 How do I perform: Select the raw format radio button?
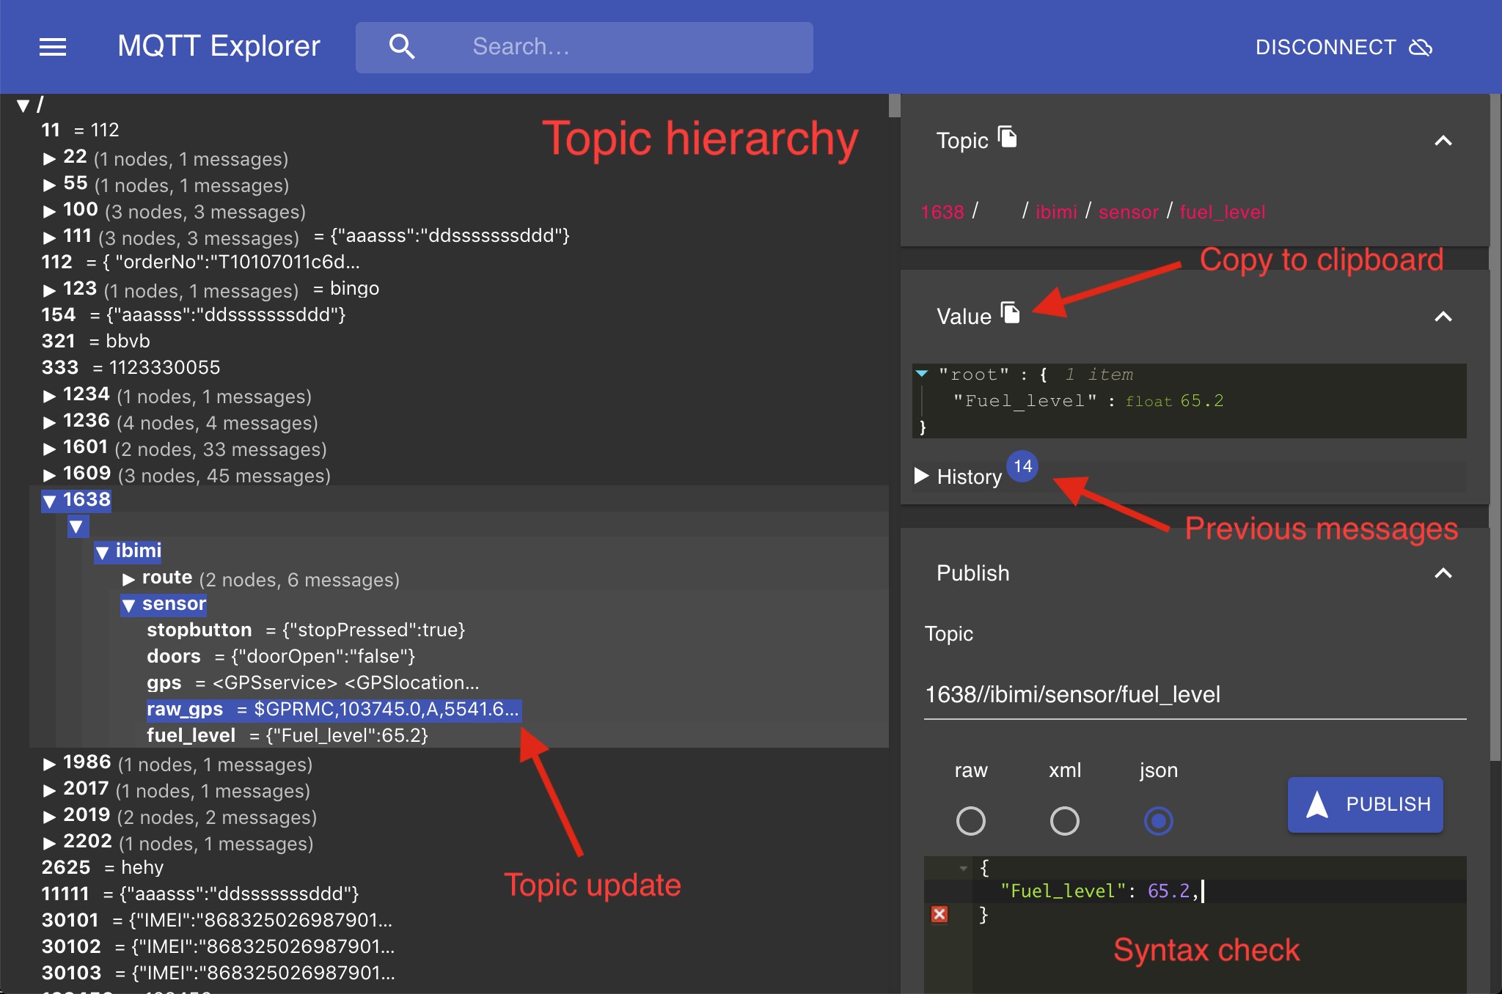pos(970,821)
